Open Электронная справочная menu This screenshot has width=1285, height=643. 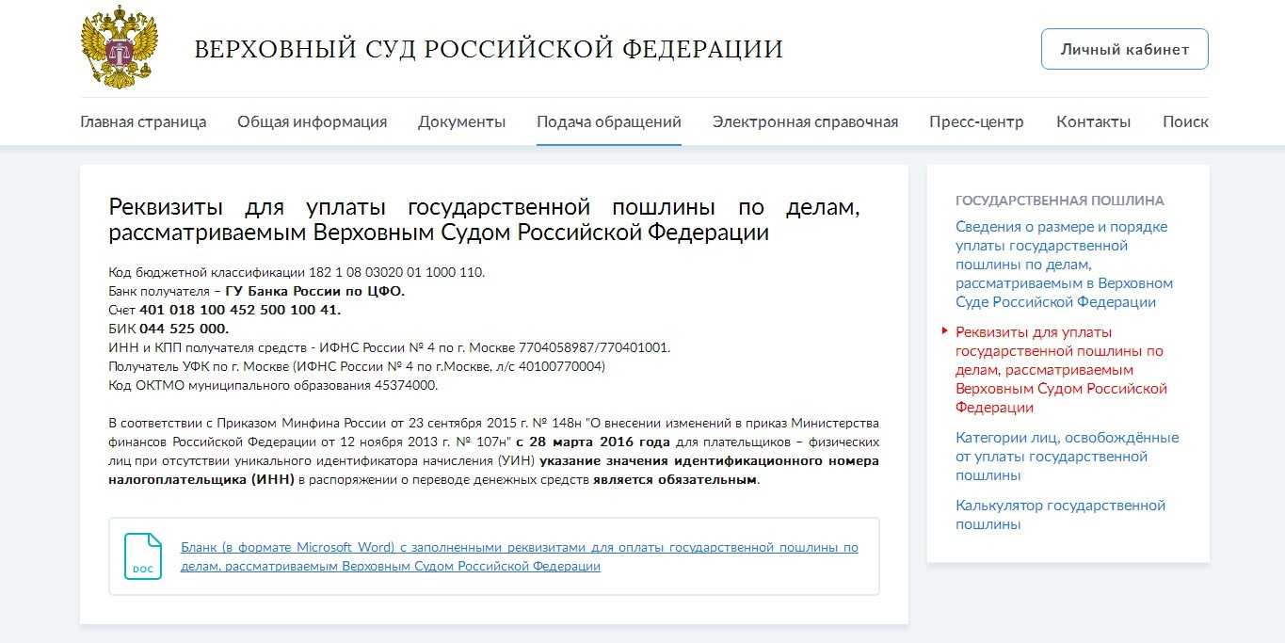point(805,121)
